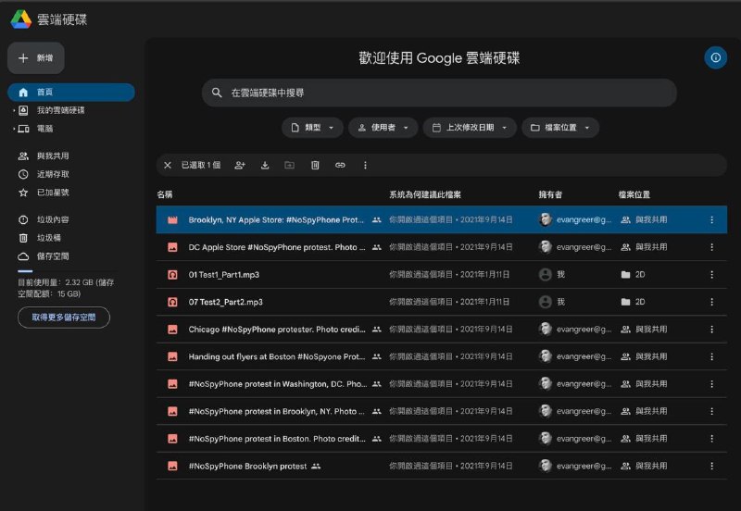Open the 檔案位置 (Location) filter dropdown
This screenshot has height=511, width=741.
[560, 128]
